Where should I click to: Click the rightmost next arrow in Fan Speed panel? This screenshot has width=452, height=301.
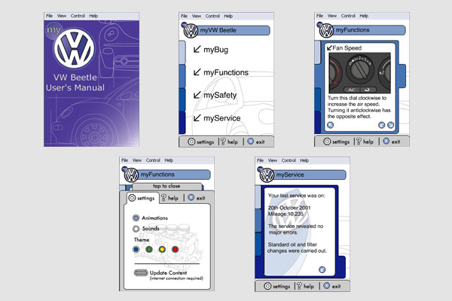(x=390, y=125)
